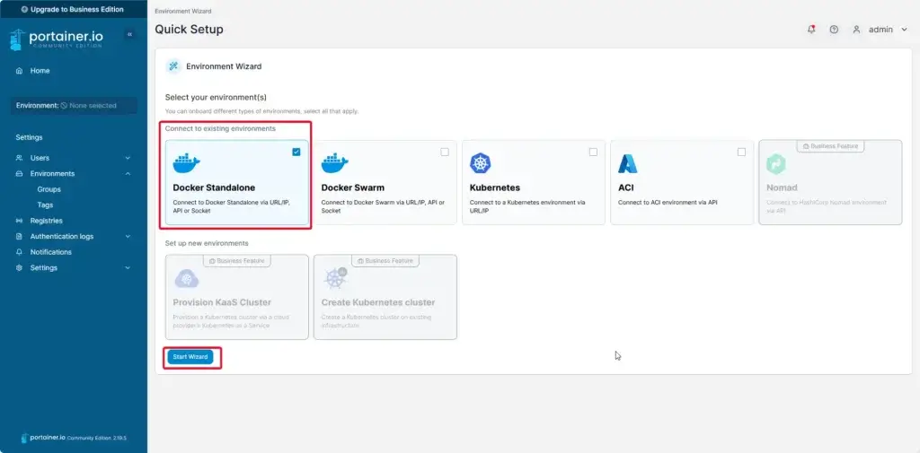
Task: Click the Portainer.io logo in the sidebar
Action: point(57,39)
